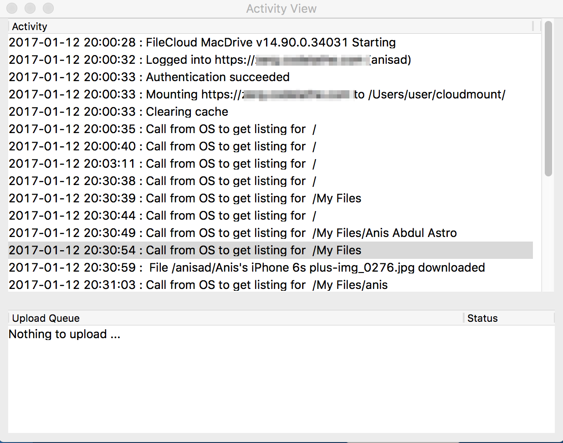Click the Activity column header
The image size is (563, 443).
(x=30, y=26)
